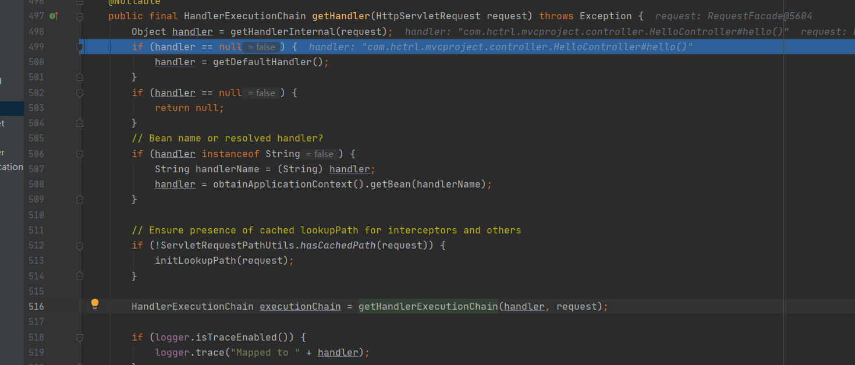Click fold end marker on line 504
This screenshot has height=365, width=855.
click(x=80, y=123)
